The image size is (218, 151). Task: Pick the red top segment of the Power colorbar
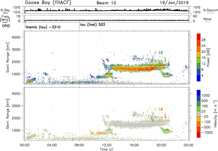click(x=199, y=37)
